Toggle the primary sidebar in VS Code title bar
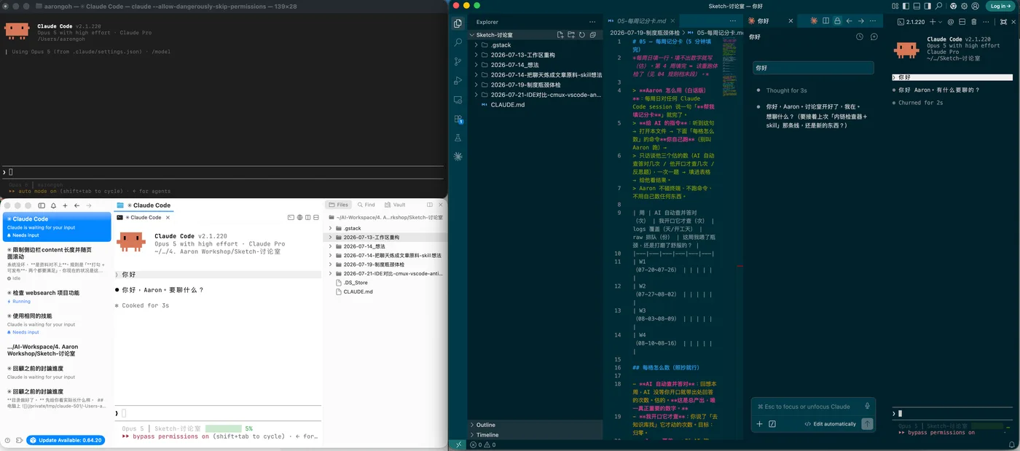The image size is (1020, 451). 906,6
